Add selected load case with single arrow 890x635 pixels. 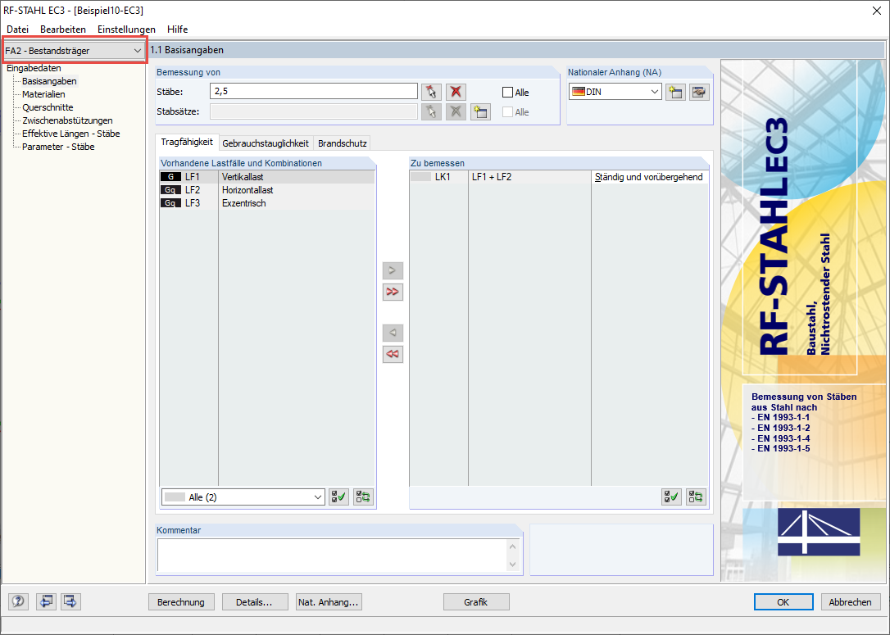pyautogui.click(x=393, y=270)
